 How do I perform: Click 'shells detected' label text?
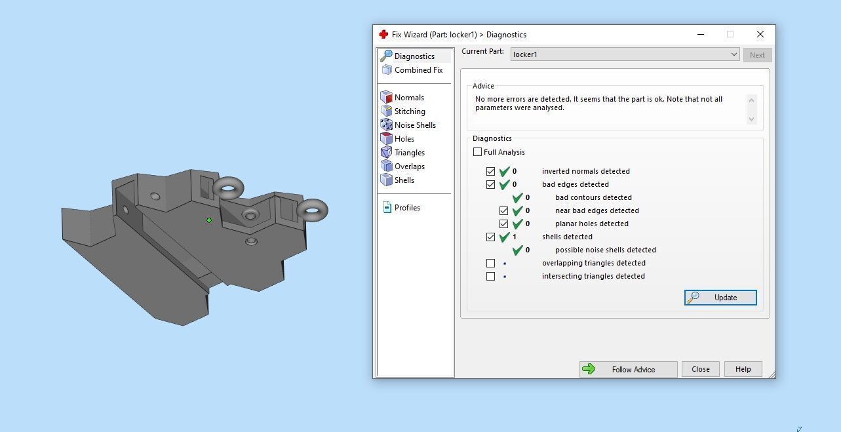(567, 237)
